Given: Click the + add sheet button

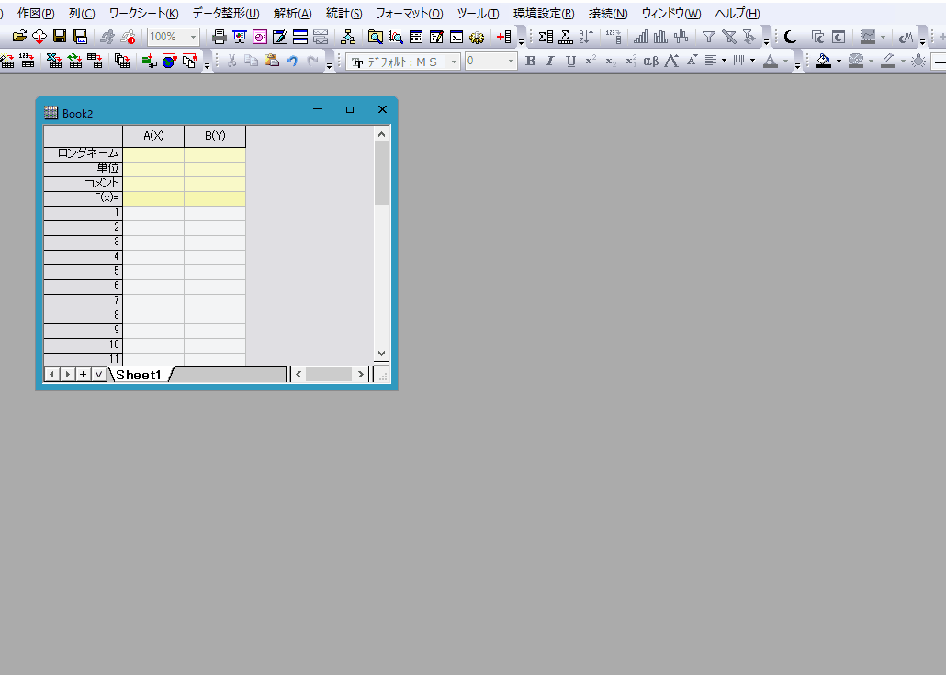Looking at the screenshot, I should pyautogui.click(x=83, y=375).
